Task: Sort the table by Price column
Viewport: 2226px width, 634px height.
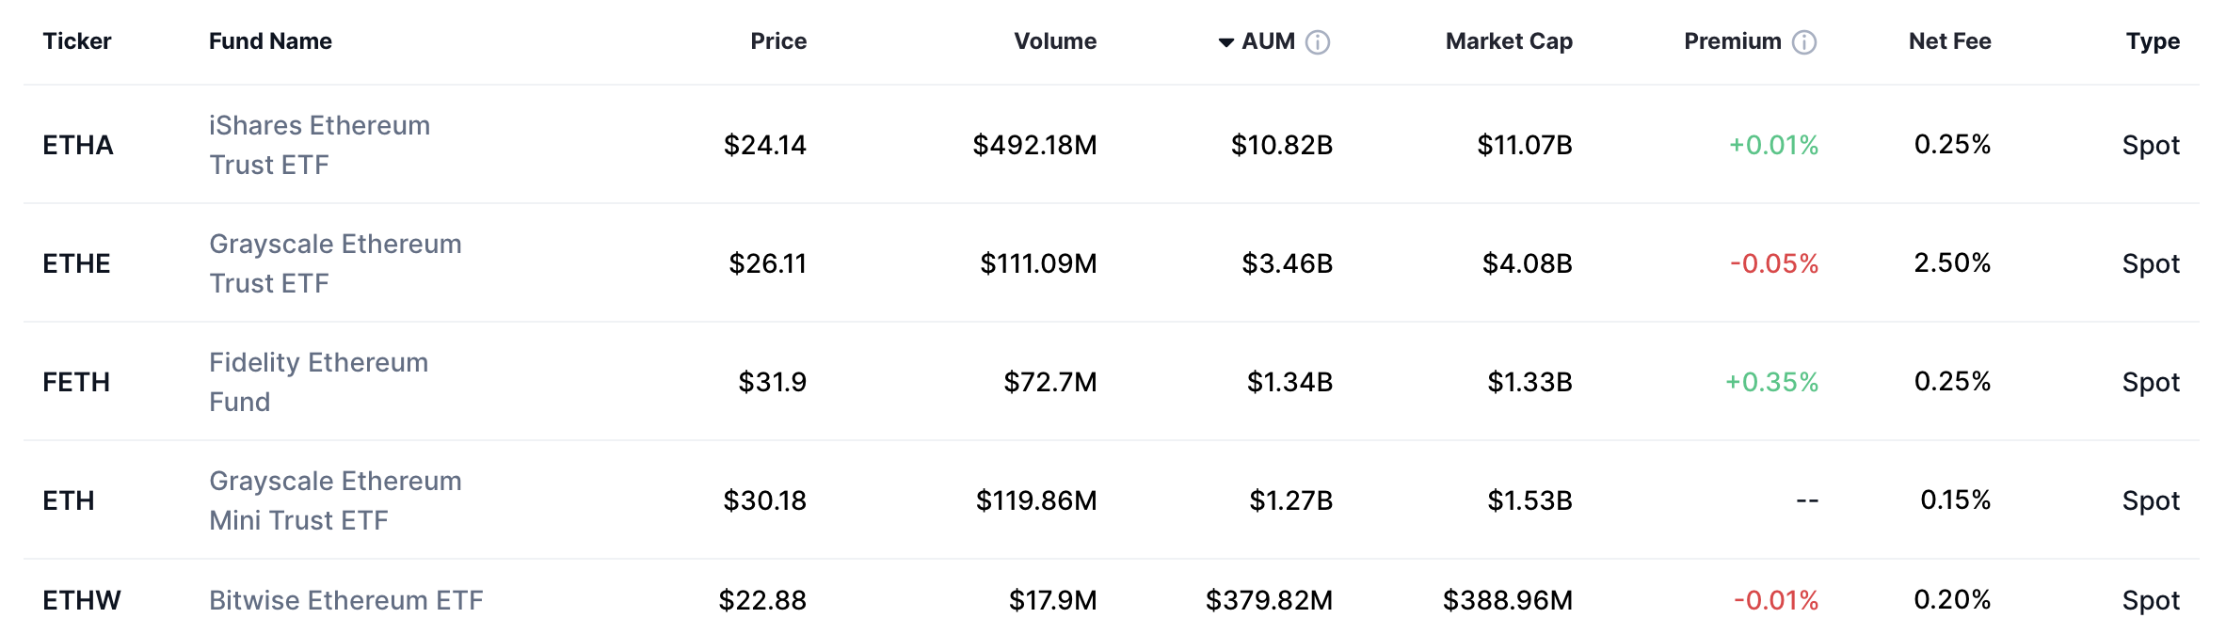Action: tap(777, 41)
